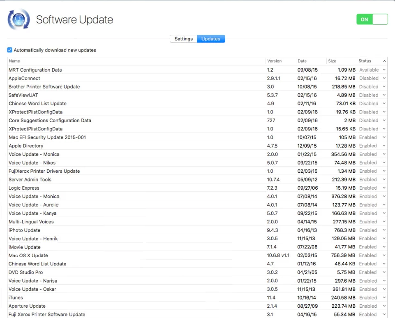This screenshot has width=395, height=318.
Task: Select the DVD Studio Pro name
Action: (x=26, y=272)
